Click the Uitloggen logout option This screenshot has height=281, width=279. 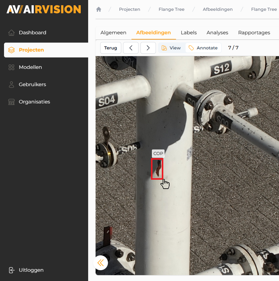pyautogui.click(x=31, y=270)
